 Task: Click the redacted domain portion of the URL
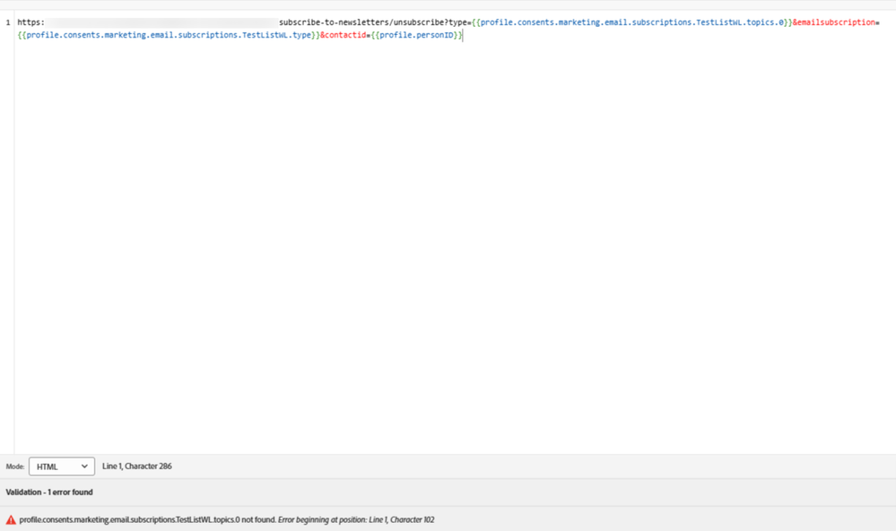click(161, 22)
